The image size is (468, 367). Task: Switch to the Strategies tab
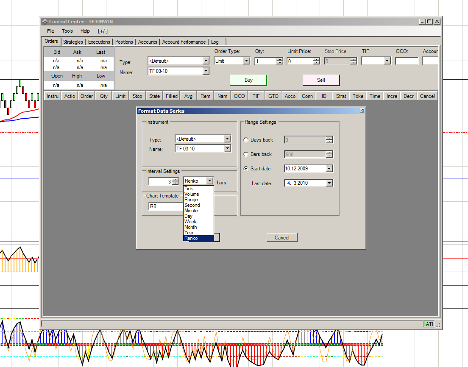[73, 42]
